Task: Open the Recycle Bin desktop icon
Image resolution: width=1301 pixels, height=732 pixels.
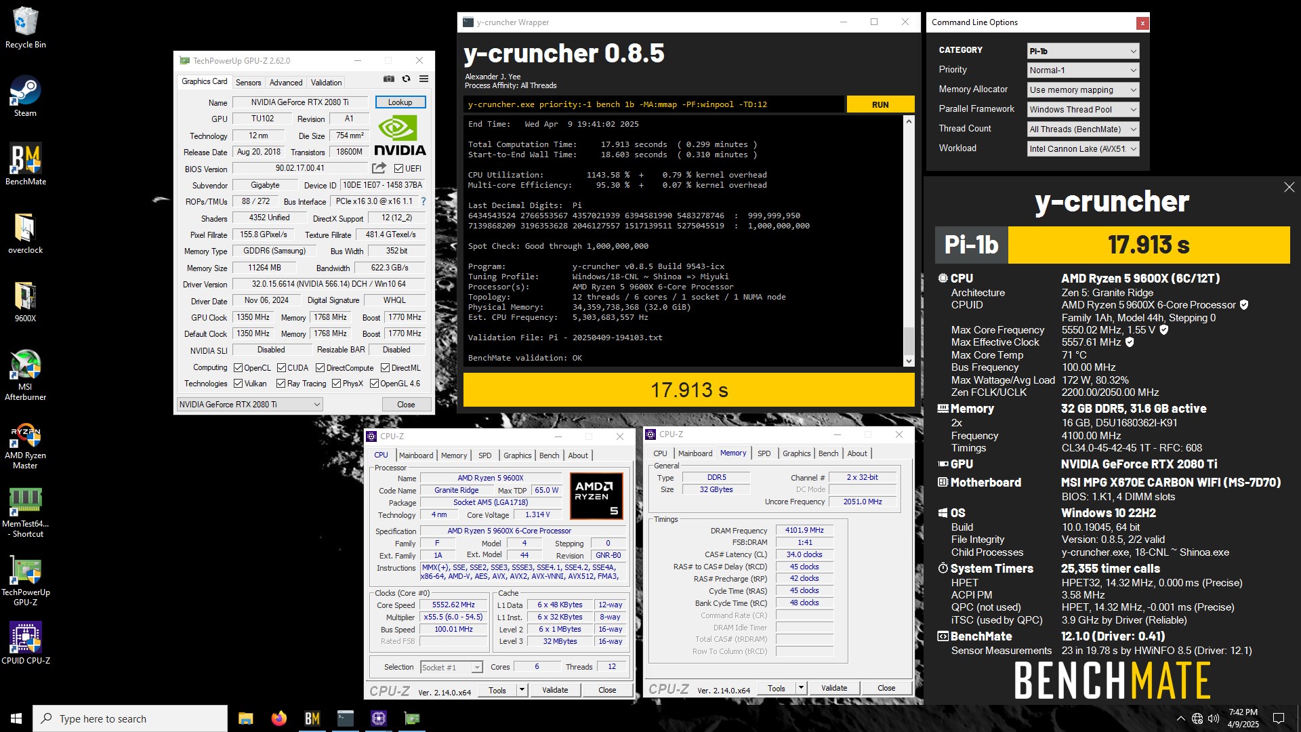Action: pos(26,28)
